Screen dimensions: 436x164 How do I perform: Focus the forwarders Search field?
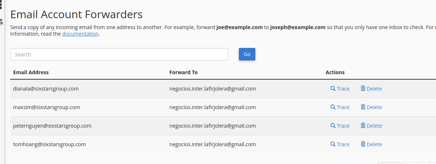(x=119, y=54)
